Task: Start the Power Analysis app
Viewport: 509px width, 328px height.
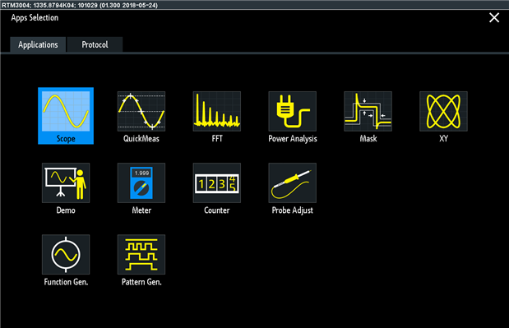Action: (x=293, y=117)
